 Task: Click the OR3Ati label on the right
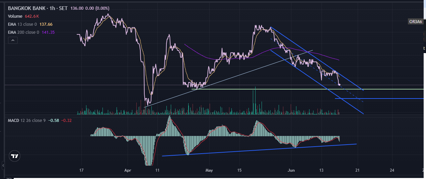click(416, 22)
